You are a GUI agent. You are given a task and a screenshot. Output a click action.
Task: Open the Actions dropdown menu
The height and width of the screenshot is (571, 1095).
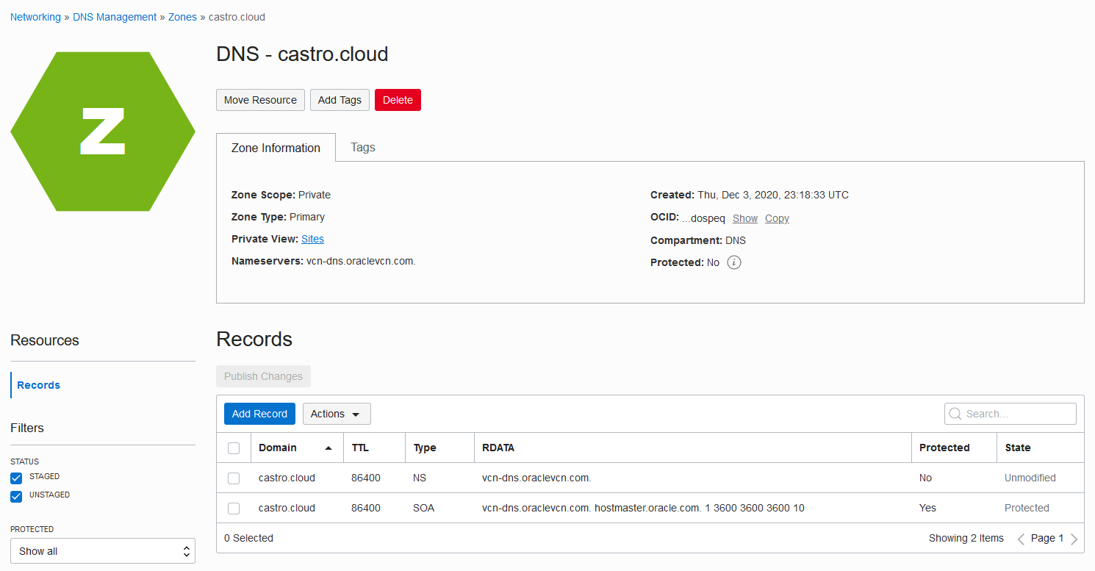336,414
